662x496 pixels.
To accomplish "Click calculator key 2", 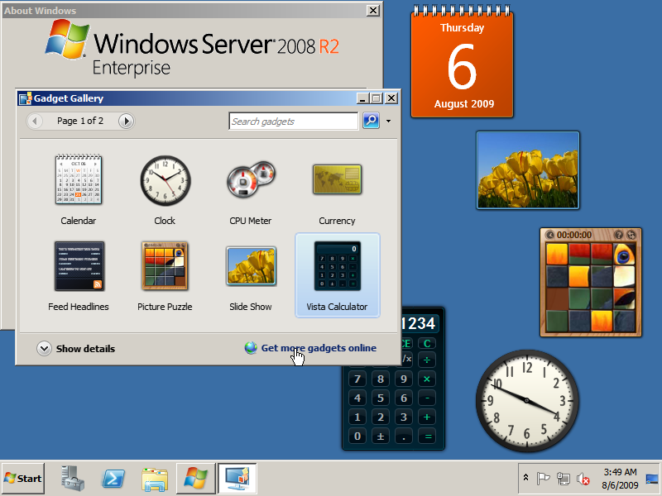I will pyautogui.click(x=381, y=417).
